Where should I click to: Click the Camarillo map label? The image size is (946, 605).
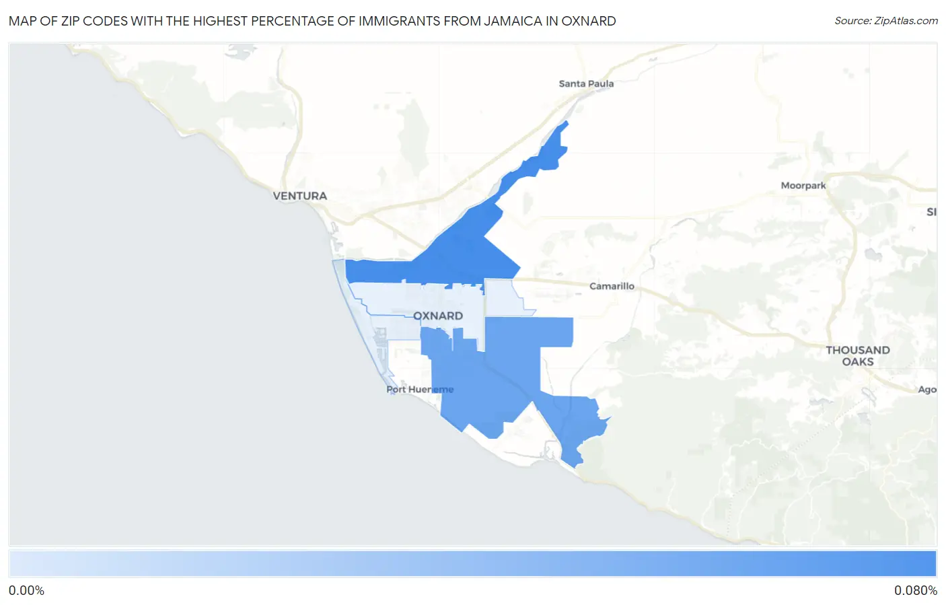[612, 286]
